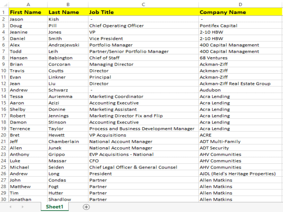
Task: Select 'AJDL (Reid's Heritage Properties)' cell
Action: (x=240, y=174)
